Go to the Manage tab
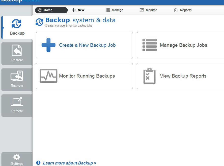Viewport: 224px width, 166px height. coord(115,10)
